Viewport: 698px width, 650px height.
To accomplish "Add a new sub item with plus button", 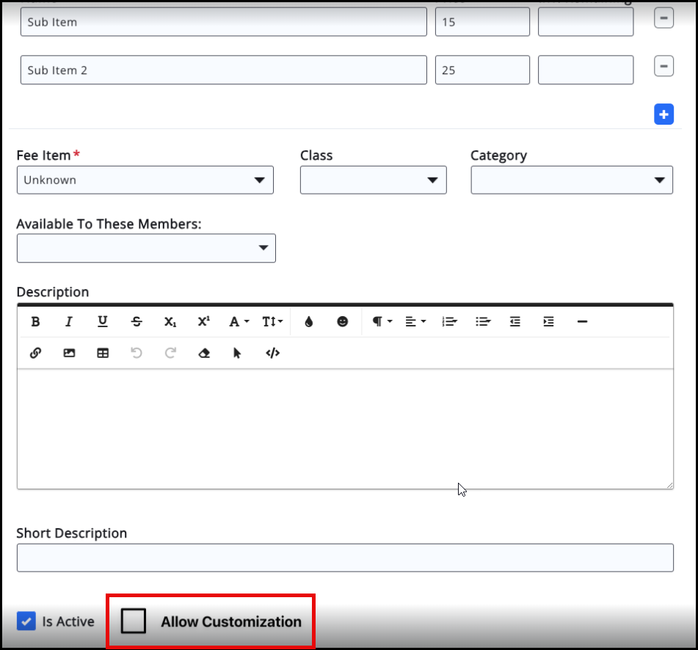I will tap(664, 114).
